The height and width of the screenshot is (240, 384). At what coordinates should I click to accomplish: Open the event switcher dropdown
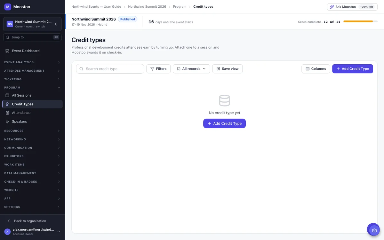point(32,24)
